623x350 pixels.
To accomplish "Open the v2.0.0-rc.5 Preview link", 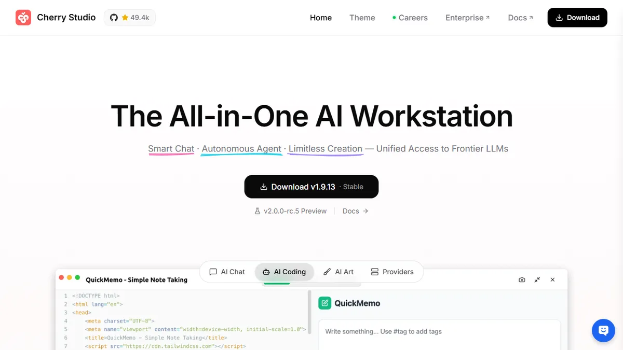I will (291, 211).
